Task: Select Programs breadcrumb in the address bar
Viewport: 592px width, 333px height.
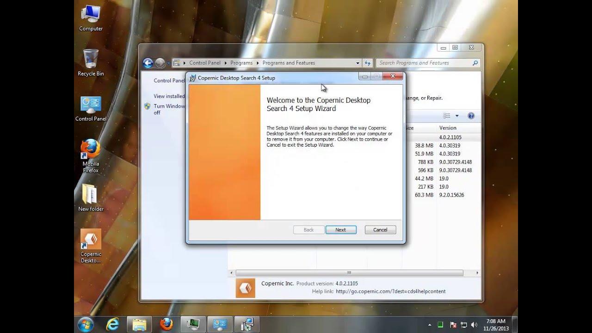Action: pyautogui.click(x=241, y=63)
